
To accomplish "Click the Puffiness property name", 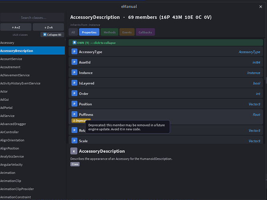I will (x=86, y=114).
